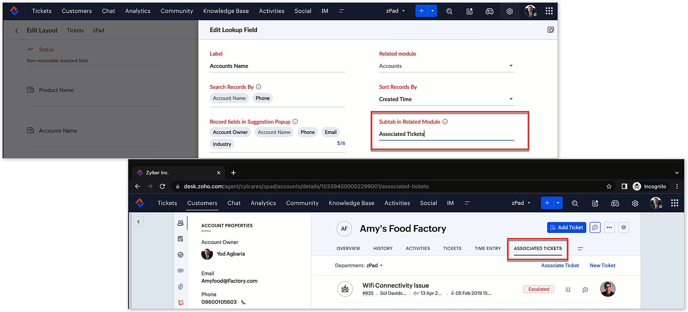The width and height of the screenshot is (688, 312).
Task: Click the plus add button in top window
Action: pyautogui.click(x=421, y=11)
